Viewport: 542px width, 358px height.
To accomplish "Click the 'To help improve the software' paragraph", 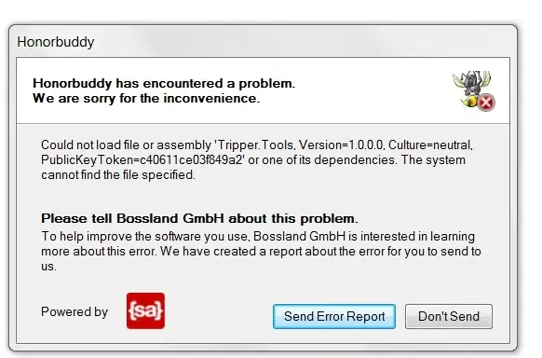I will pos(261,252).
